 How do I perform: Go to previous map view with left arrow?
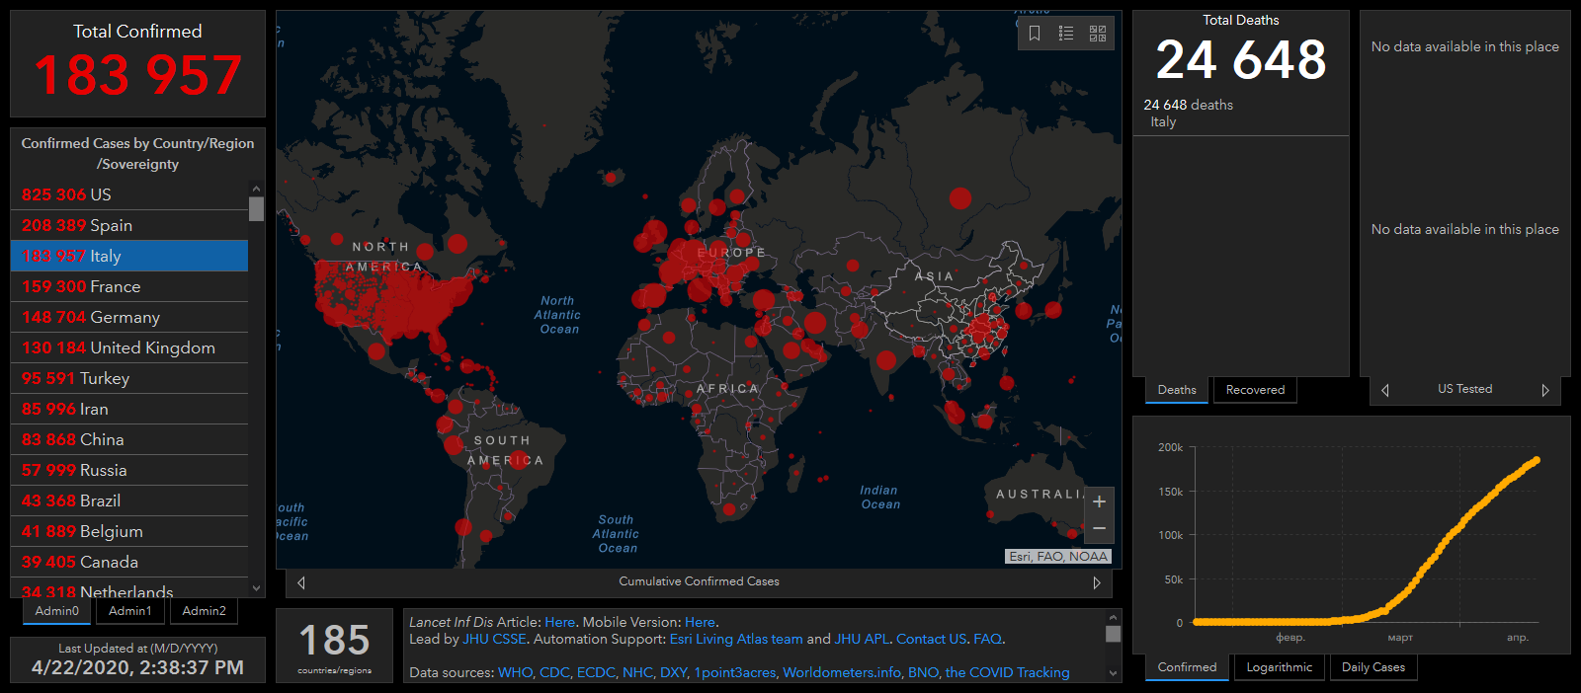tap(301, 582)
